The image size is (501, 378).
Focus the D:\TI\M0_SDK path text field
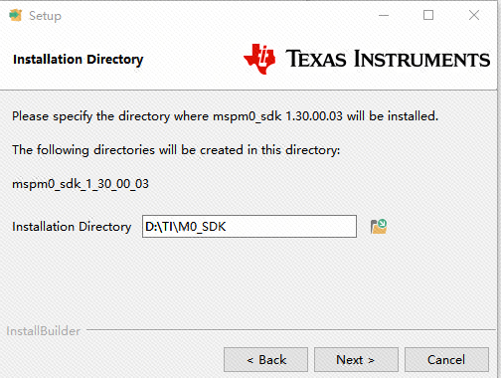click(x=250, y=227)
